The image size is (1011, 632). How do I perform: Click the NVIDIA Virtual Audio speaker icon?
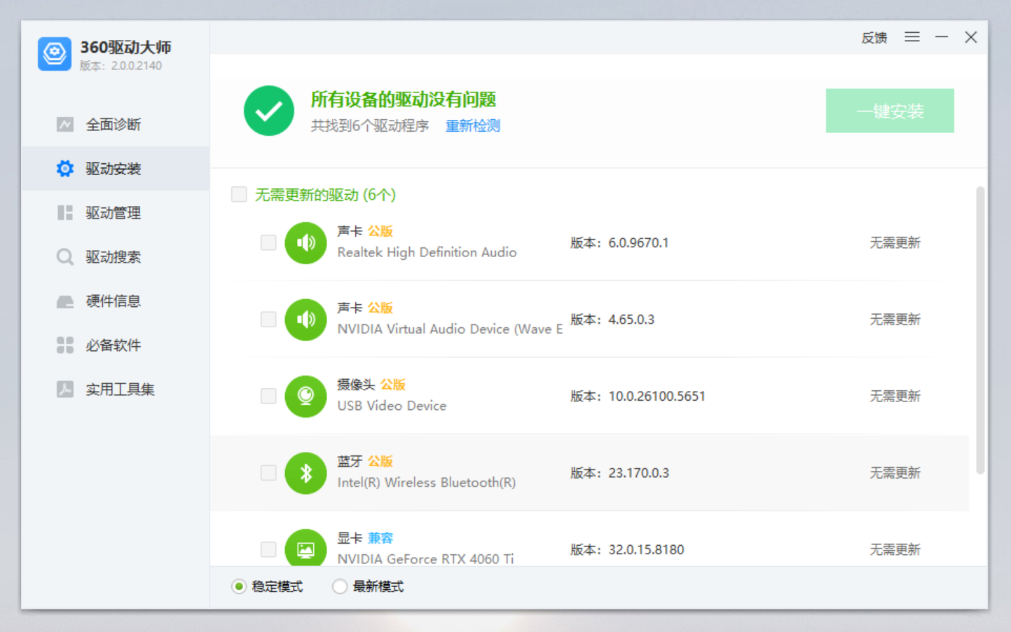(x=305, y=320)
